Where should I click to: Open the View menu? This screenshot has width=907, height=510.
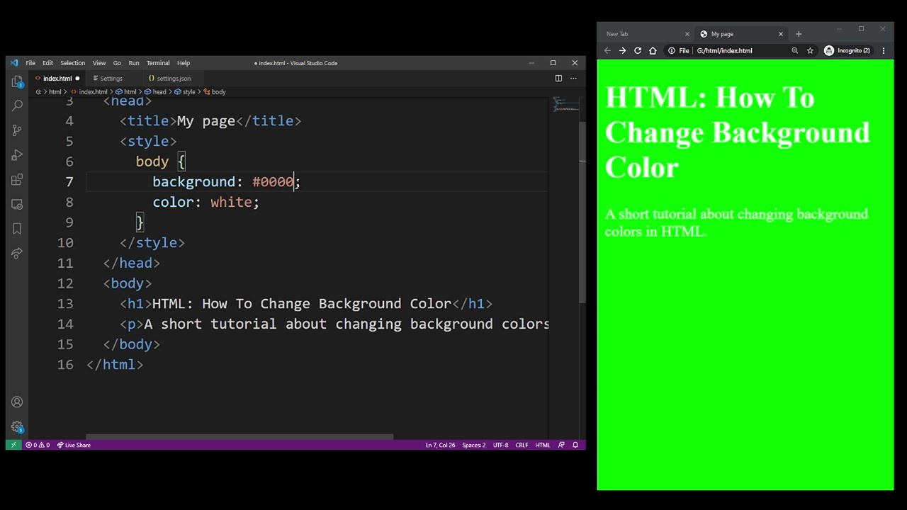[x=99, y=63]
